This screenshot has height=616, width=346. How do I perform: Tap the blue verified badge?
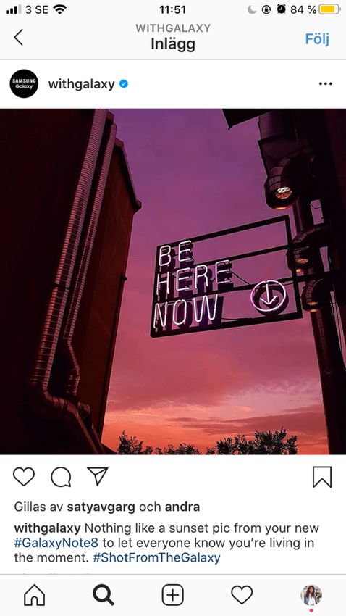[124, 83]
